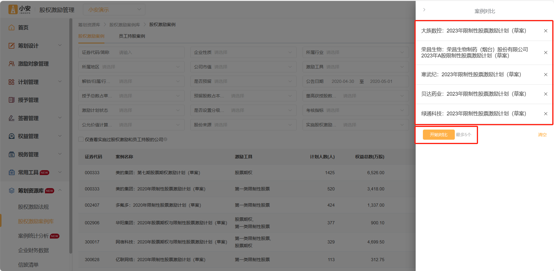Click the 小安 logo icon

(x=13, y=10)
